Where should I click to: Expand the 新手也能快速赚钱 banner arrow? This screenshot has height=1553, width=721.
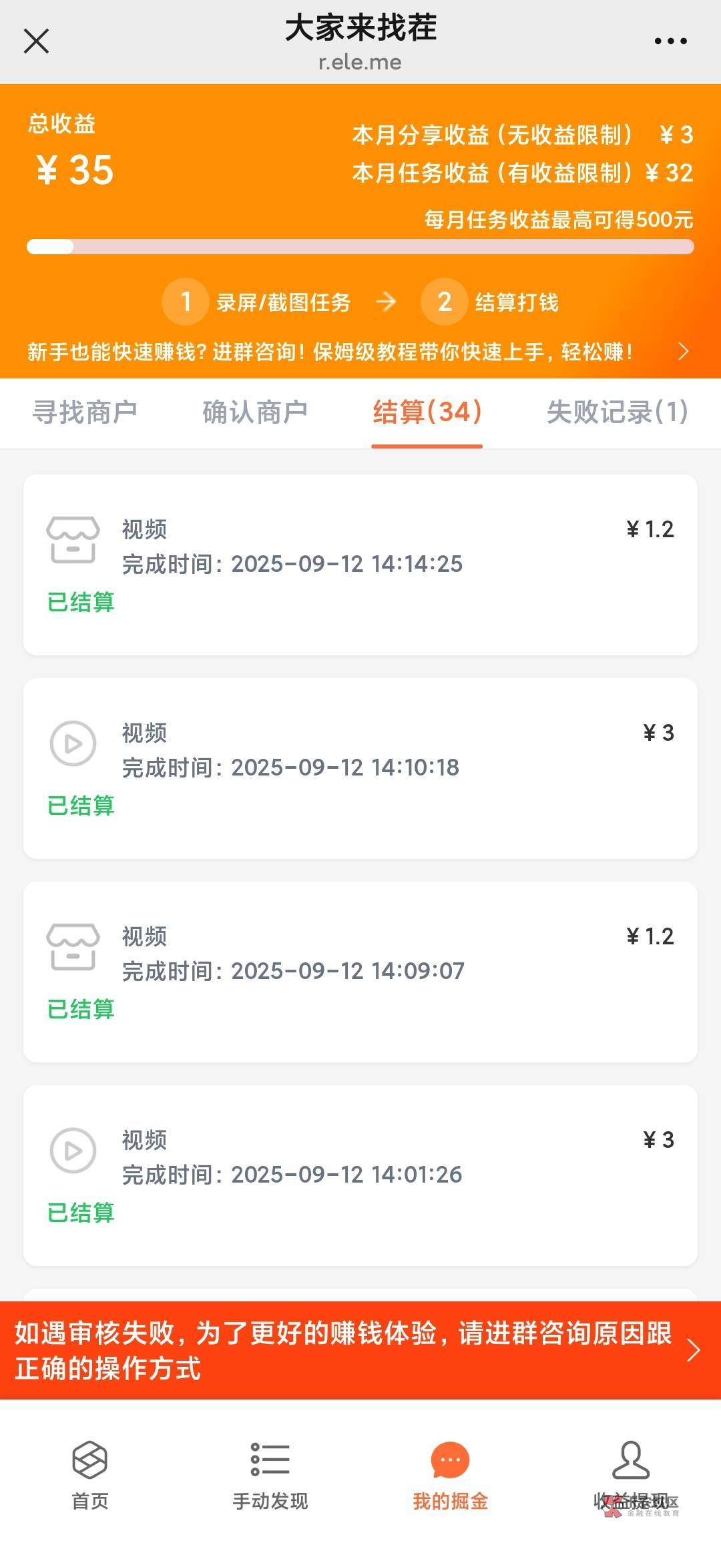683,352
